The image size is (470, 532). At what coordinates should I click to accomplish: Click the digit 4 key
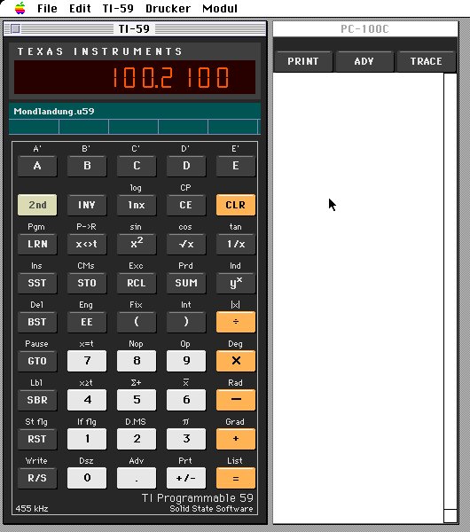[x=87, y=400]
